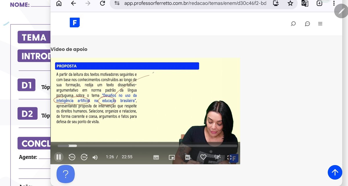This screenshot has height=186, width=348.
Task: Click the 1:26 elapsed time
Action: (x=110, y=157)
